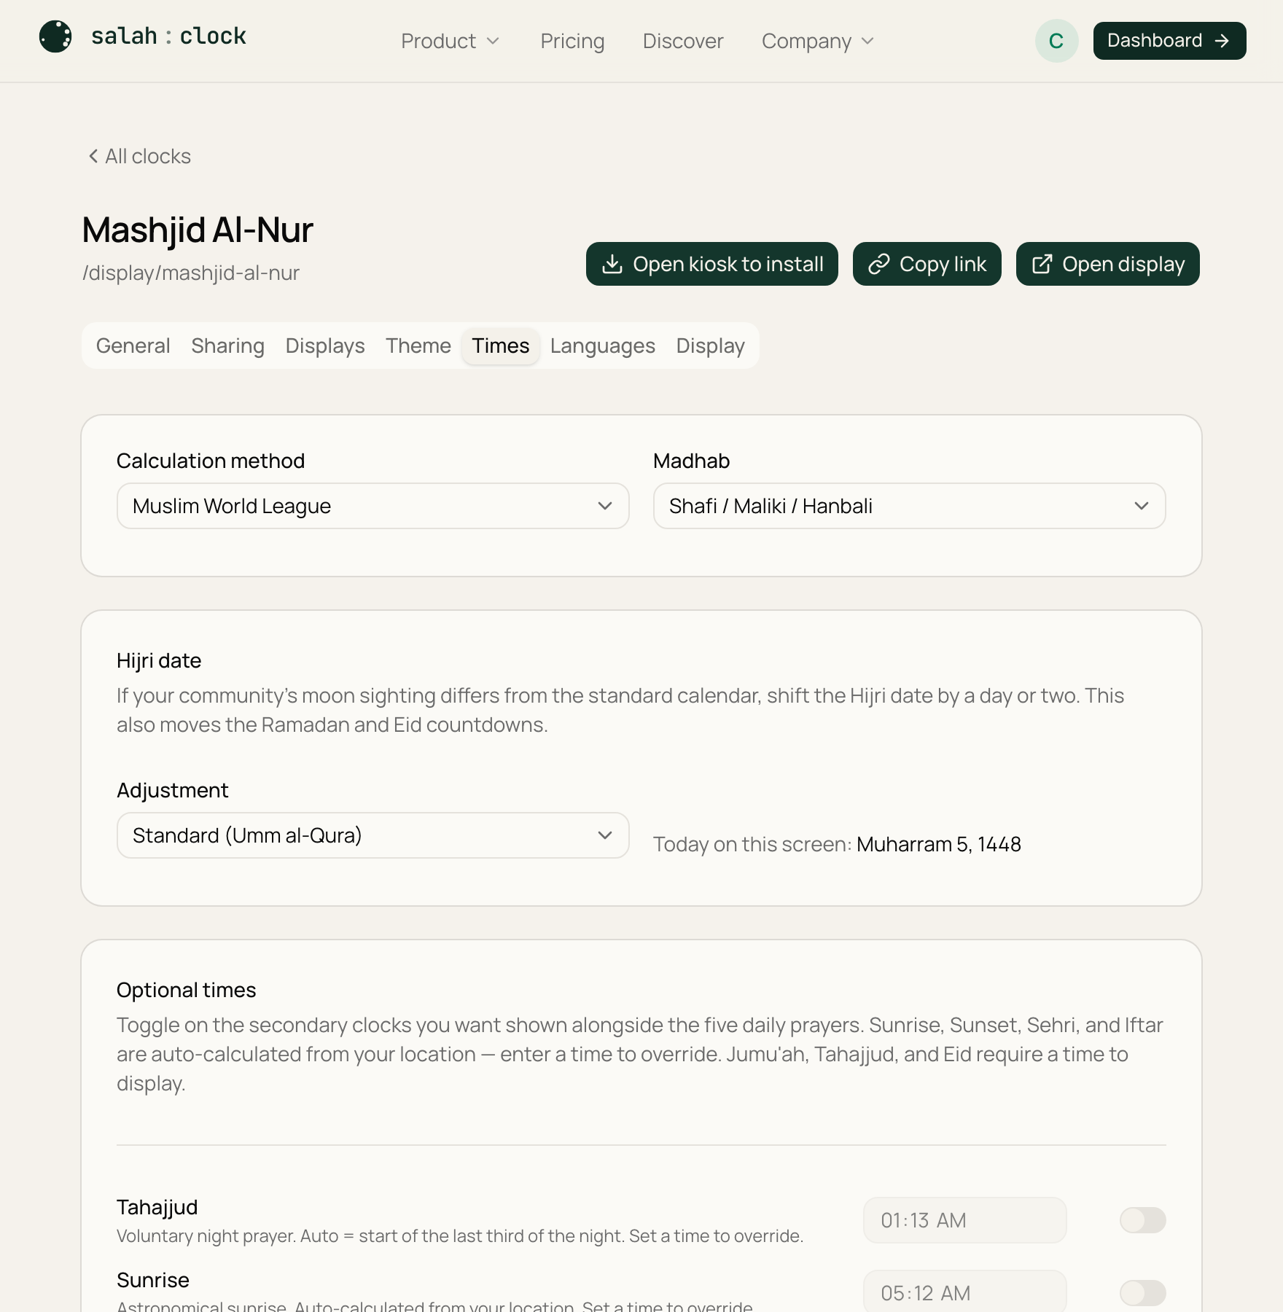This screenshot has width=1283, height=1312.
Task: Enable the Sunrise toggle
Action: (1142, 1293)
